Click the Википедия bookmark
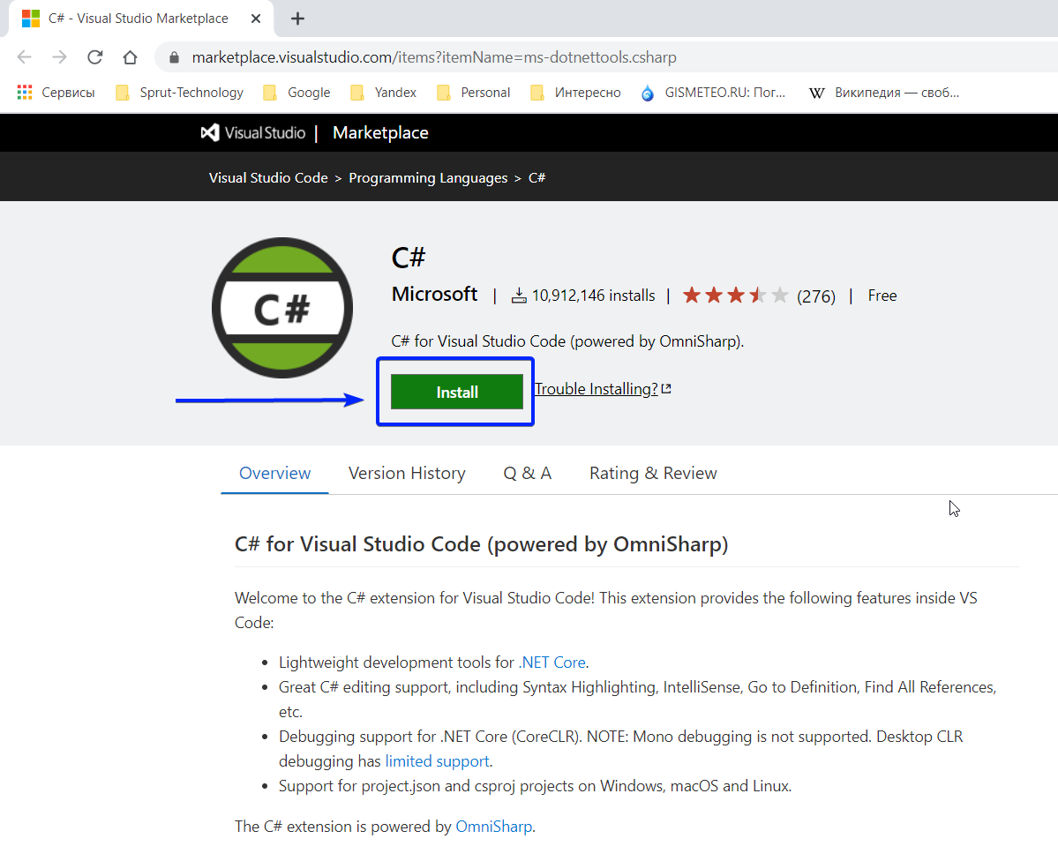The height and width of the screenshot is (846, 1058). click(884, 92)
